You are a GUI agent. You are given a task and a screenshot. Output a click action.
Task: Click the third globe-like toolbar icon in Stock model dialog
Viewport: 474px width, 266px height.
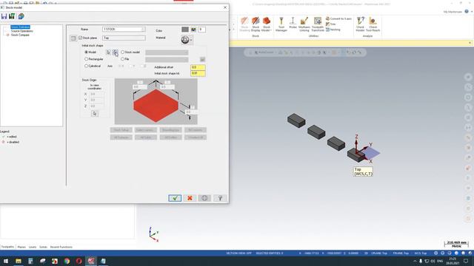tap(21, 16)
